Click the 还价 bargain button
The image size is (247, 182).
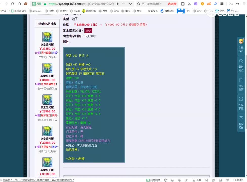(88, 31)
